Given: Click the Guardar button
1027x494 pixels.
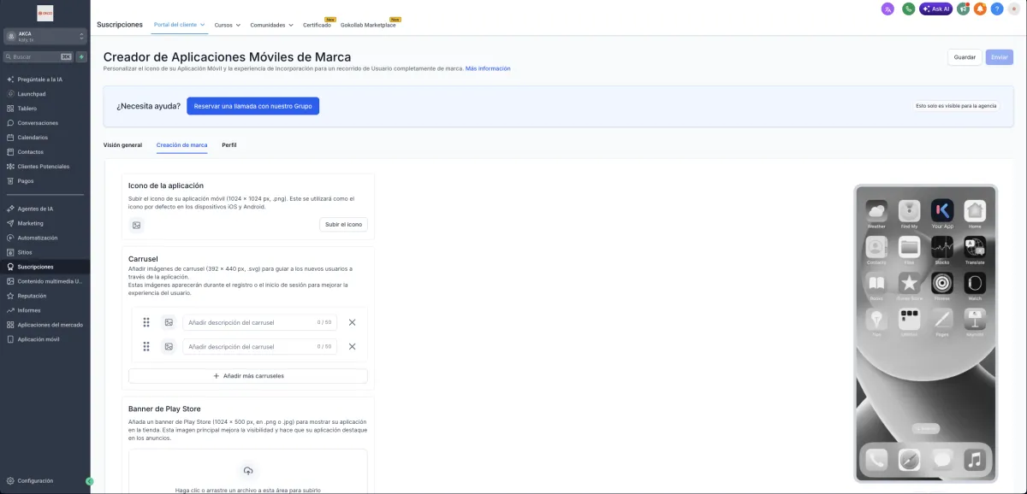Looking at the screenshot, I should pyautogui.click(x=965, y=57).
